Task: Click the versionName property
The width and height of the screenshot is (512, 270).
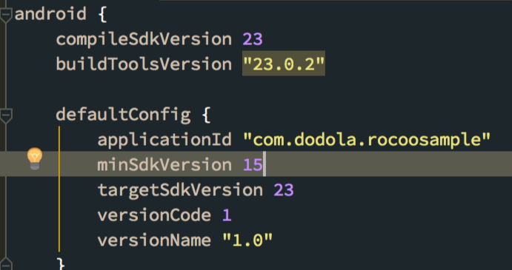Action: point(154,240)
